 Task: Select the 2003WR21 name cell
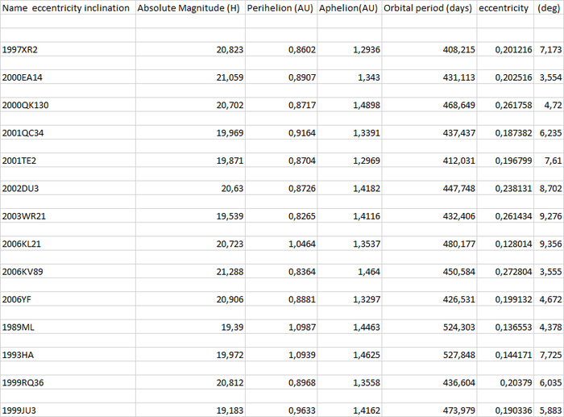coord(23,216)
